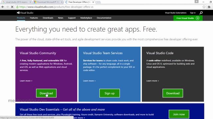Click the Visual Studio Code heading
The image size is (213, 119).
coord(160,53)
